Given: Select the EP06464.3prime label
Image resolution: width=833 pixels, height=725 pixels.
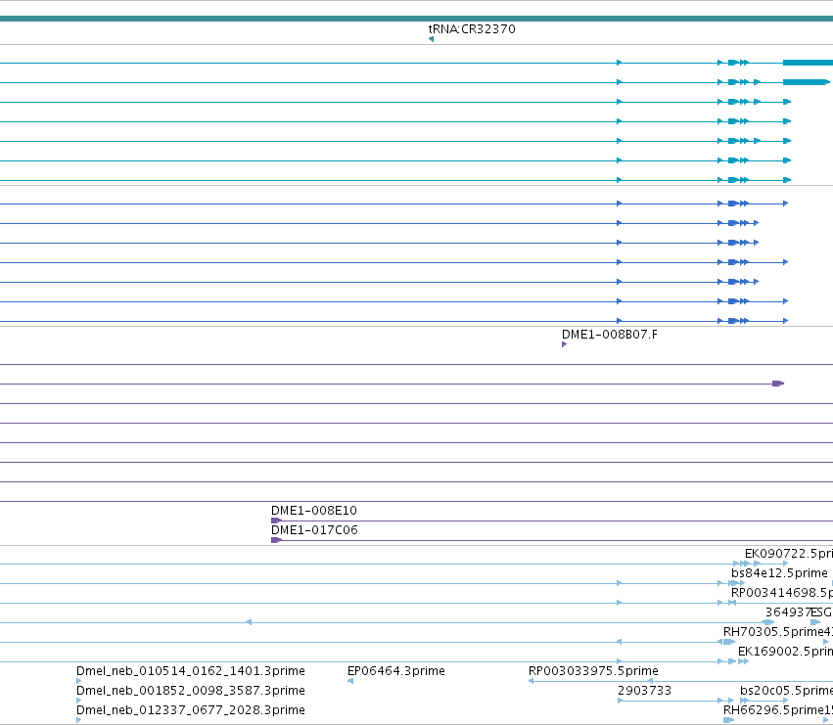Looking at the screenshot, I should pyautogui.click(x=396, y=671).
